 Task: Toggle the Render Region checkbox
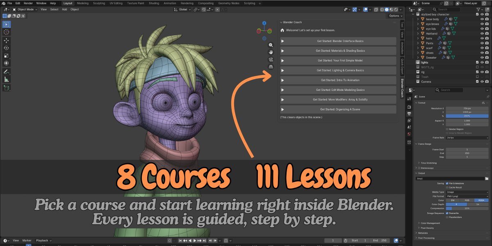(x=447, y=129)
